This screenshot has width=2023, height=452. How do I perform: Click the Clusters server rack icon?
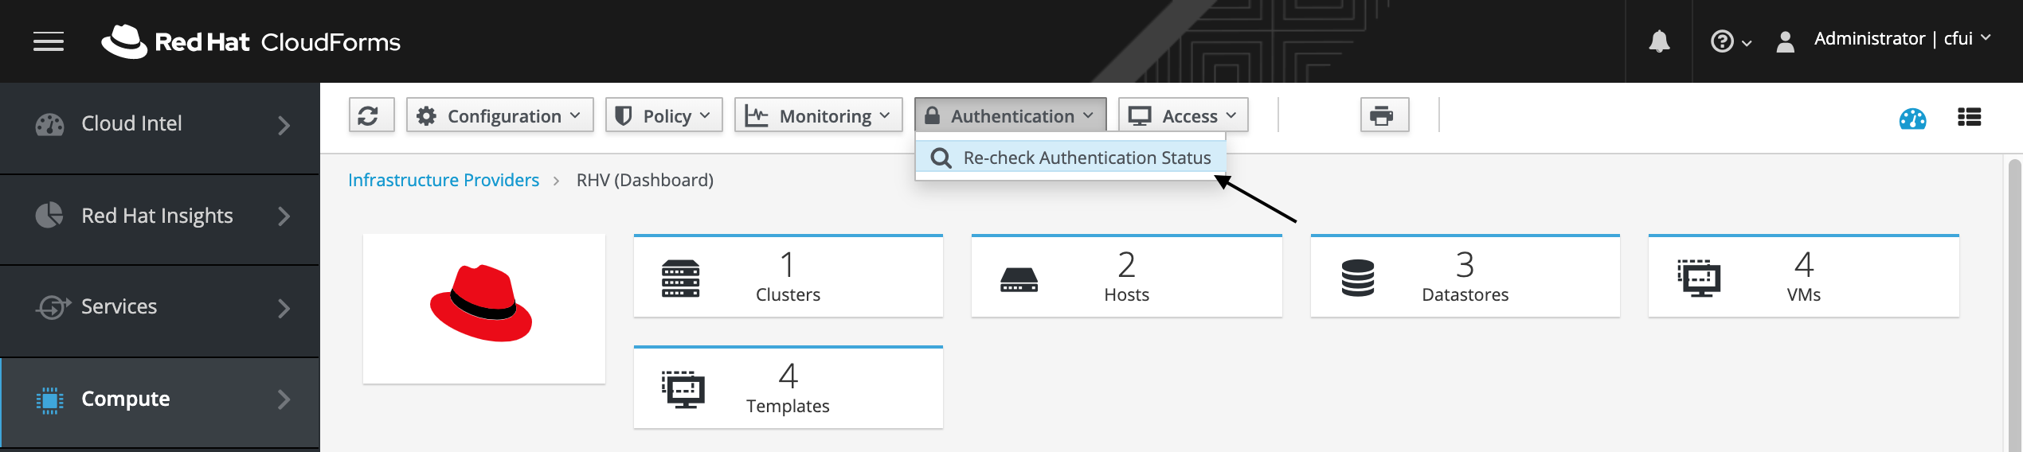681,279
